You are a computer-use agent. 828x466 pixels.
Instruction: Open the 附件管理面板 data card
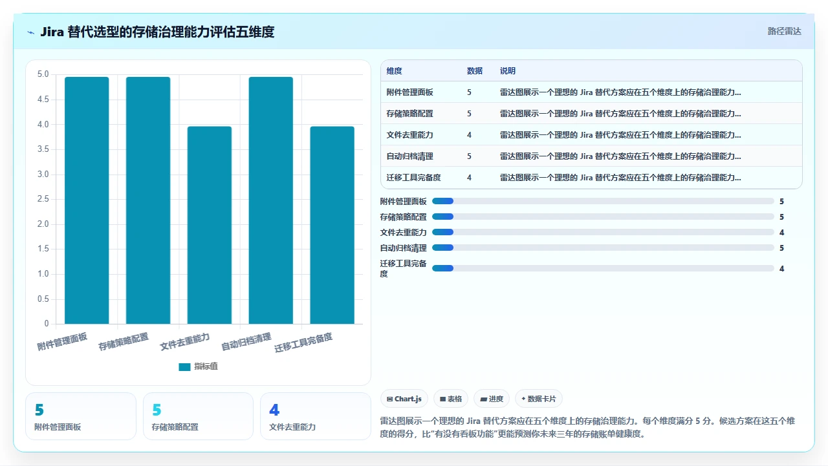pos(81,416)
